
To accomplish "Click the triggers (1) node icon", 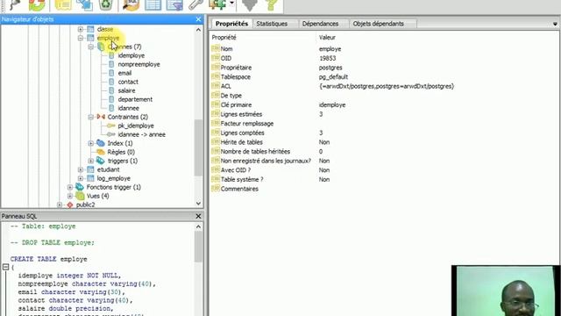I will (x=101, y=161).
